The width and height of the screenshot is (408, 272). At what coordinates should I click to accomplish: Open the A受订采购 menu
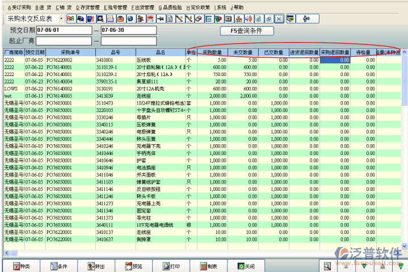(19, 7)
